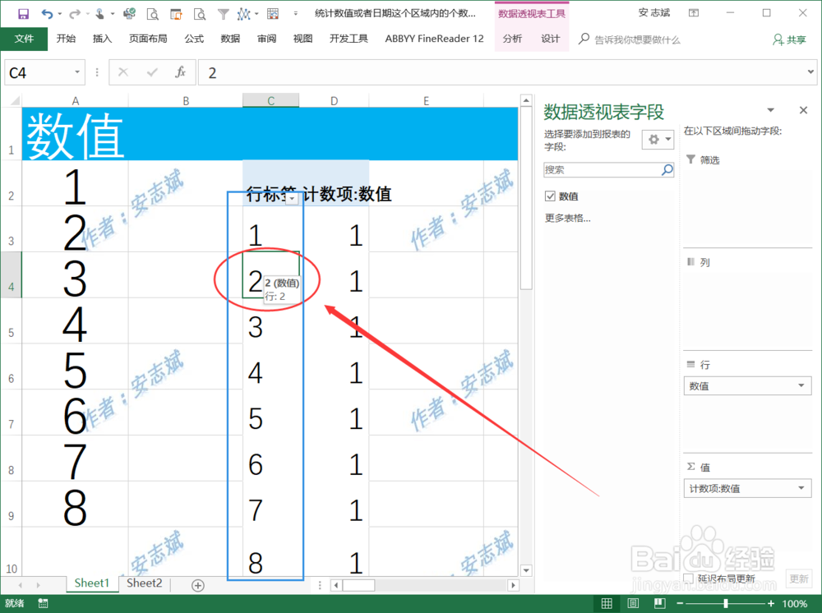Click the confirm checkmark in formula bar
The image size is (822, 613).
[x=152, y=72]
